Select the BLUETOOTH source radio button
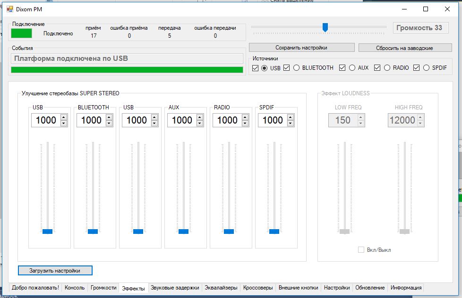Screen dimensions: 462x298 (296, 68)
